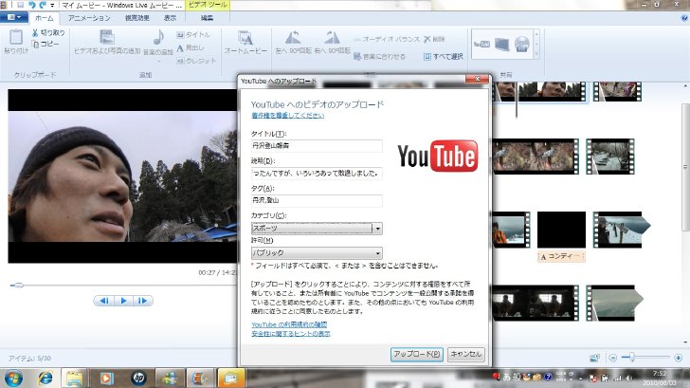Click the YouTube share icon in sharing gallery
The width and height of the screenshot is (690, 388).
[x=481, y=44]
